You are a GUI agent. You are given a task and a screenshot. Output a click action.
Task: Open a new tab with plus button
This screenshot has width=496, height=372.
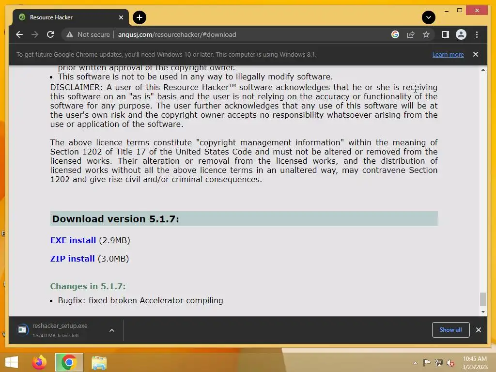coord(139,17)
